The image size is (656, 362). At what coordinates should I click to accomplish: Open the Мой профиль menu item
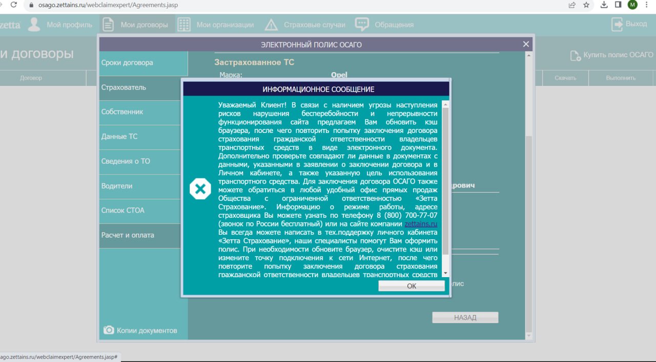pos(70,25)
